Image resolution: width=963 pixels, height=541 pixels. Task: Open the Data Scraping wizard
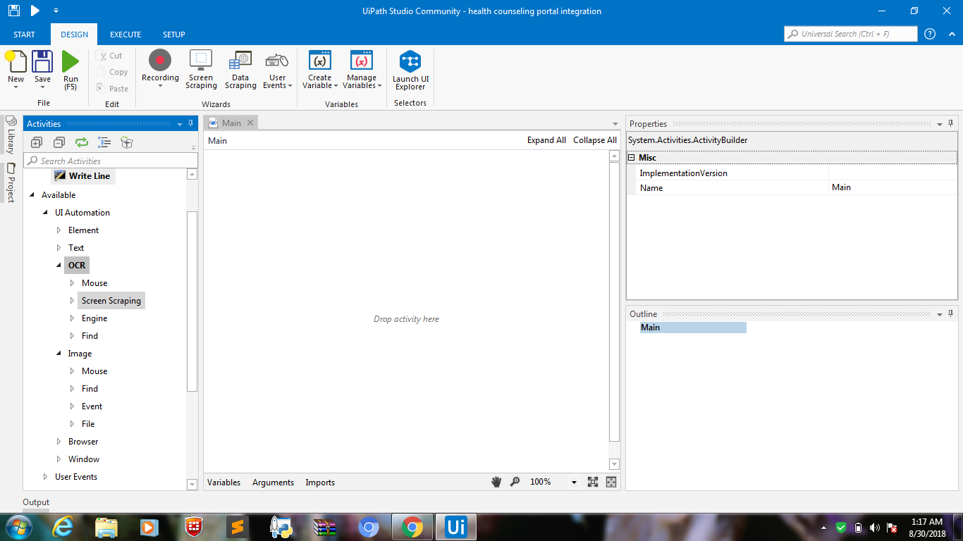pos(240,69)
